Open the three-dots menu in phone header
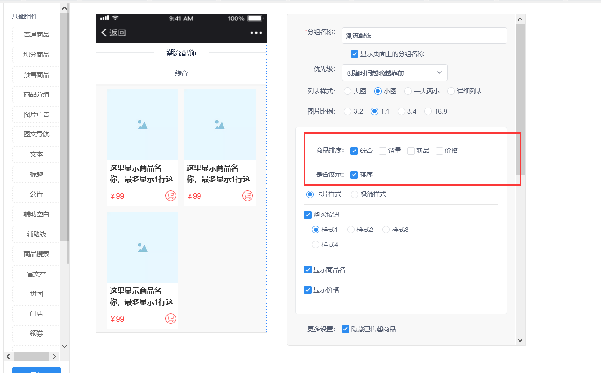 256,33
